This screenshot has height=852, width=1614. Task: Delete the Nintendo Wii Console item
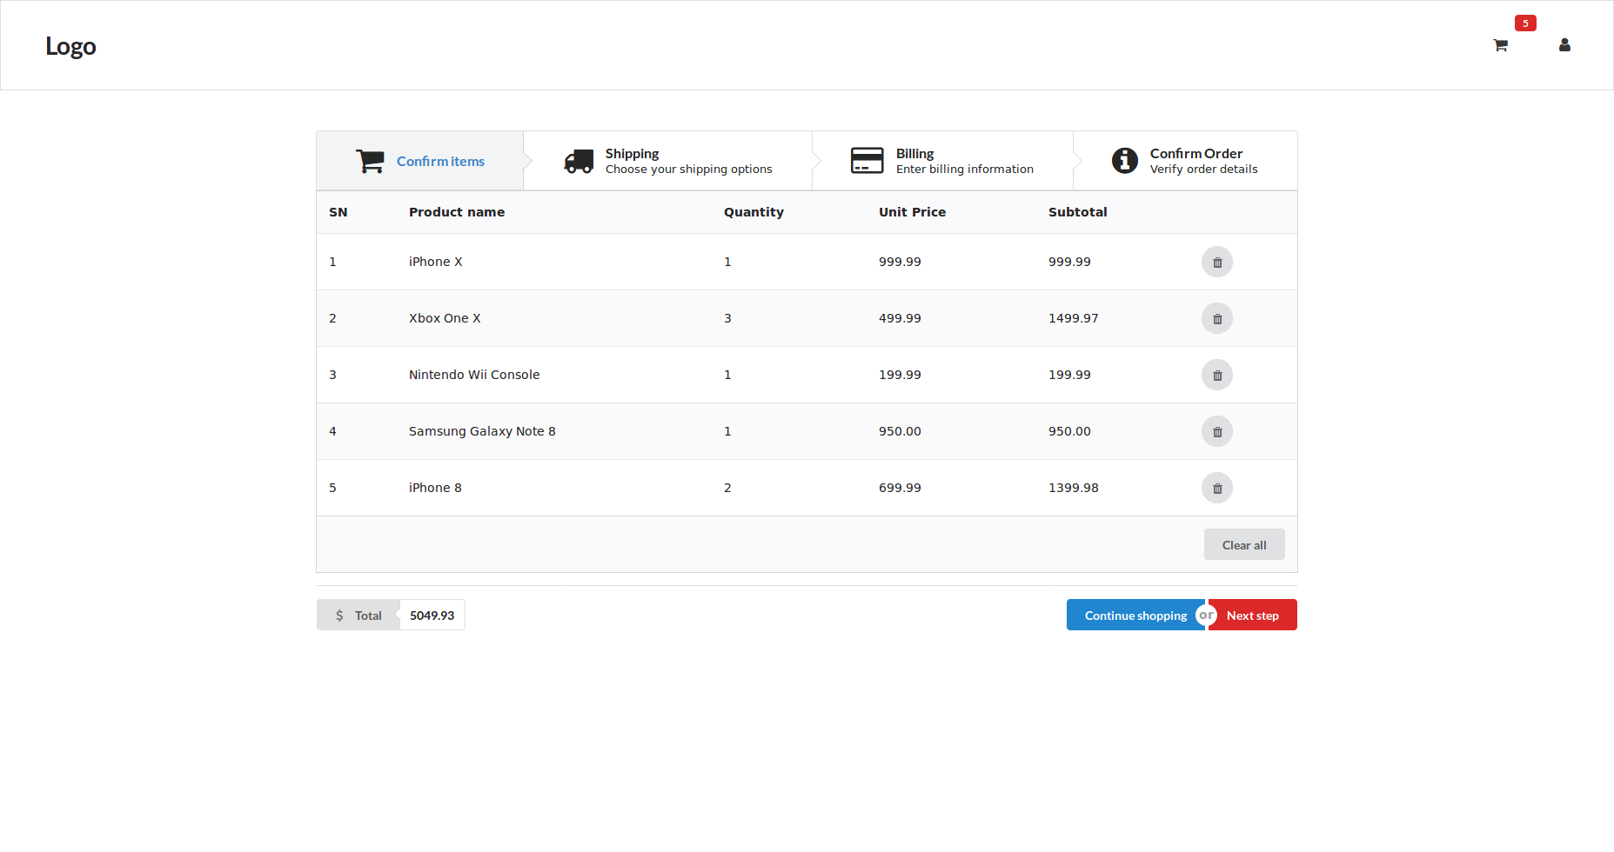[1216, 375]
